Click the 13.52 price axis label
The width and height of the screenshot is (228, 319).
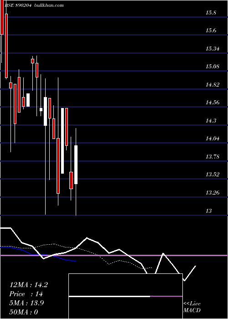(x=212, y=175)
